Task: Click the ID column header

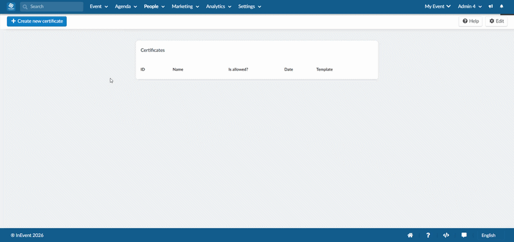Action: (143, 69)
